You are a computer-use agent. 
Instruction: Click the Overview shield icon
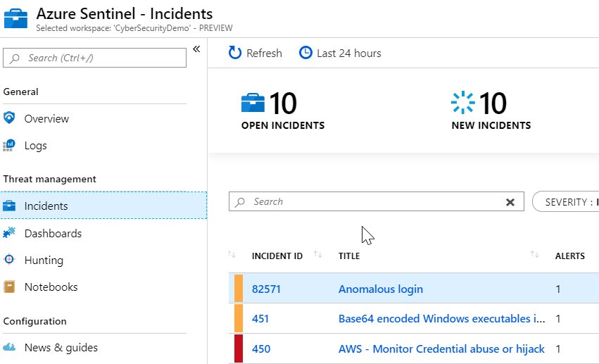pyautogui.click(x=9, y=118)
